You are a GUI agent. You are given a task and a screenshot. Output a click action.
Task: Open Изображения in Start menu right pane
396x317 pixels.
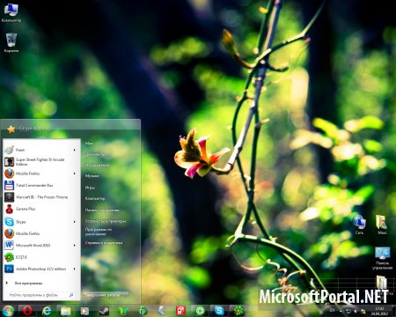click(97, 165)
